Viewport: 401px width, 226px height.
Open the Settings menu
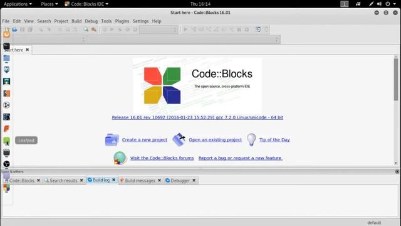[x=140, y=21]
